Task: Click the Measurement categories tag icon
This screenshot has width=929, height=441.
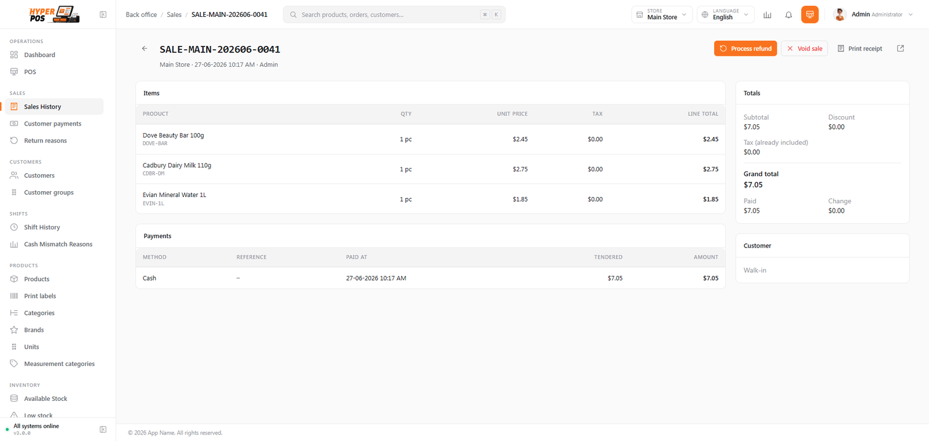Action: click(x=14, y=364)
